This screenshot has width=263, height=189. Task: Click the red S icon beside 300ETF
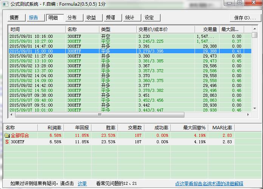click(x=7, y=142)
